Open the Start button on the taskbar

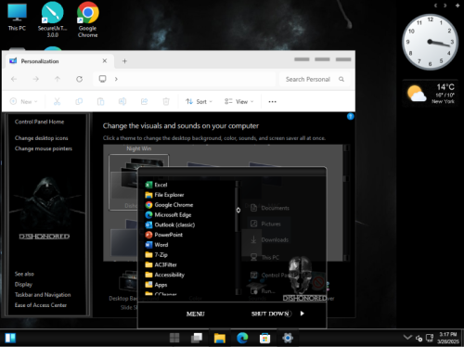pos(174,338)
